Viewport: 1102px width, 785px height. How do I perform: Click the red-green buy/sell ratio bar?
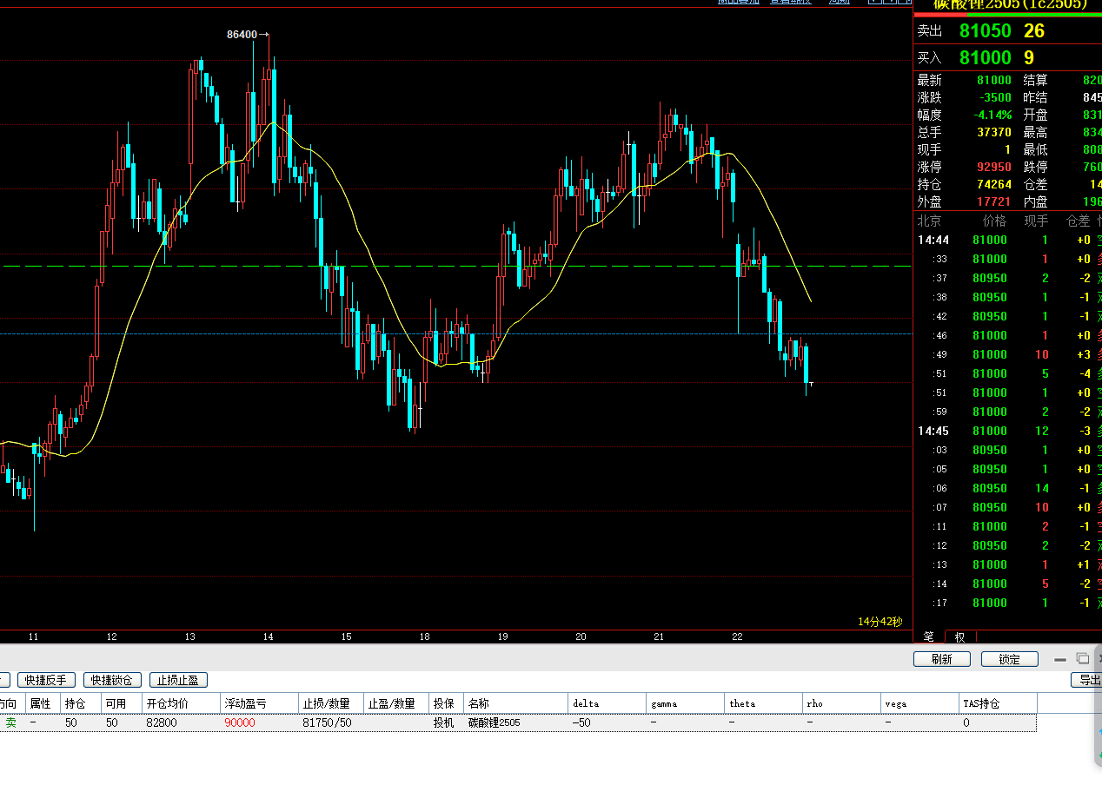(x=1007, y=15)
